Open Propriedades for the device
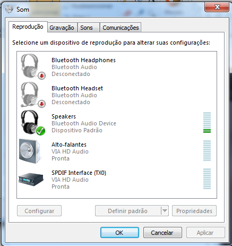The height and width of the screenshot is (246, 232). point(194,211)
